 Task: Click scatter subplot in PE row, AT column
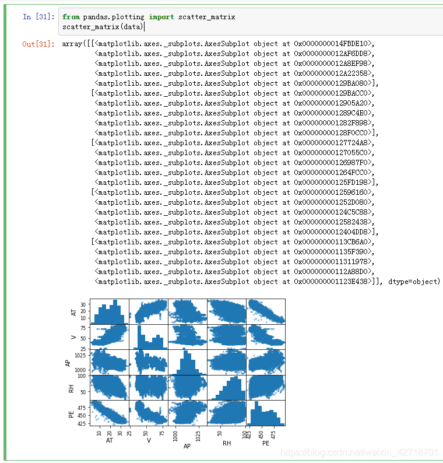(x=110, y=413)
